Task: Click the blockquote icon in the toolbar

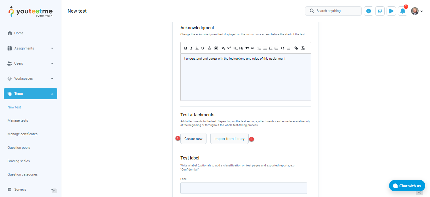Action: 247,48
